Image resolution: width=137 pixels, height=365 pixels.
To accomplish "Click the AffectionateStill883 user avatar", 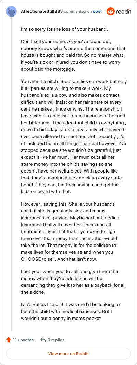I will pos(11,11).
